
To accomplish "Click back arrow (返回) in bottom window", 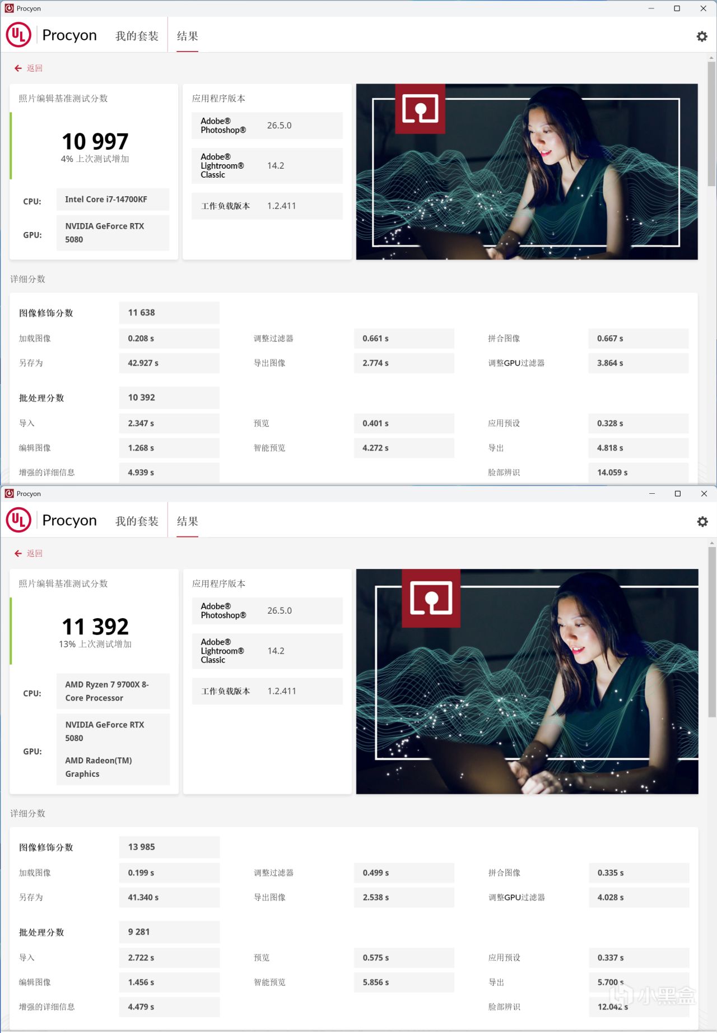I will [x=29, y=554].
